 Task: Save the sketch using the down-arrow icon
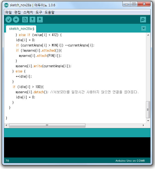40,20
